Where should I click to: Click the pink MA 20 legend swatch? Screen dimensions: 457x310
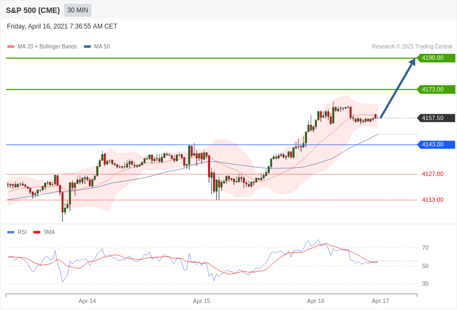(x=11, y=46)
